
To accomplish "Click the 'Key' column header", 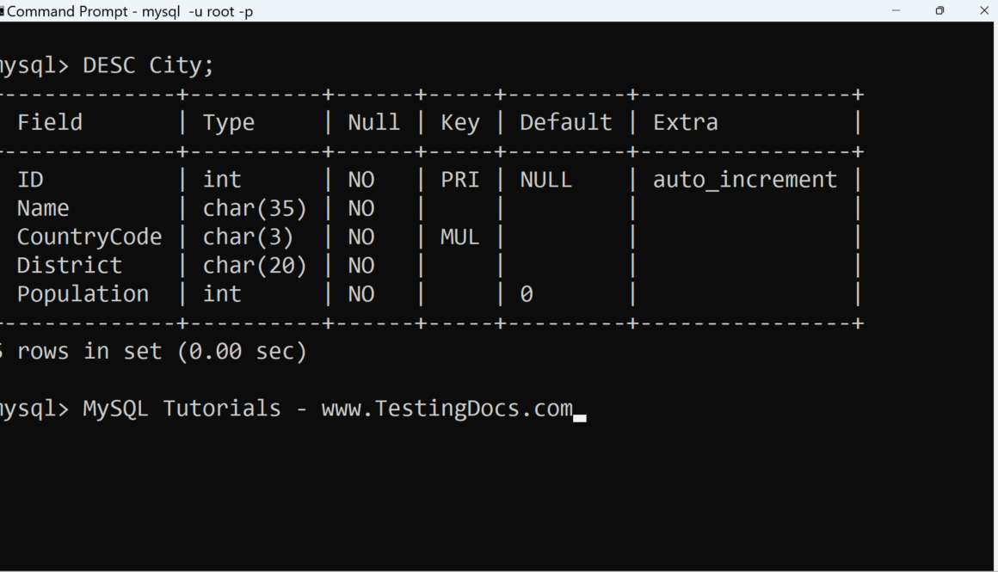I will pos(459,122).
